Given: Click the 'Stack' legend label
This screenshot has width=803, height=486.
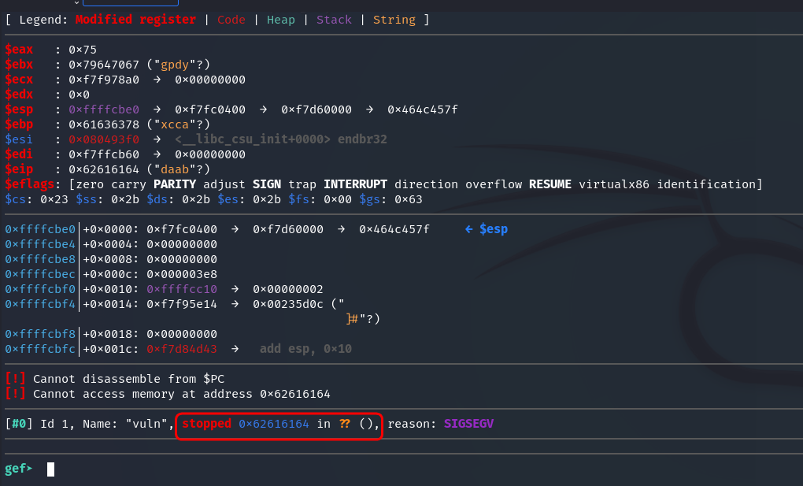Looking at the screenshot, I should tap(334, 20).
